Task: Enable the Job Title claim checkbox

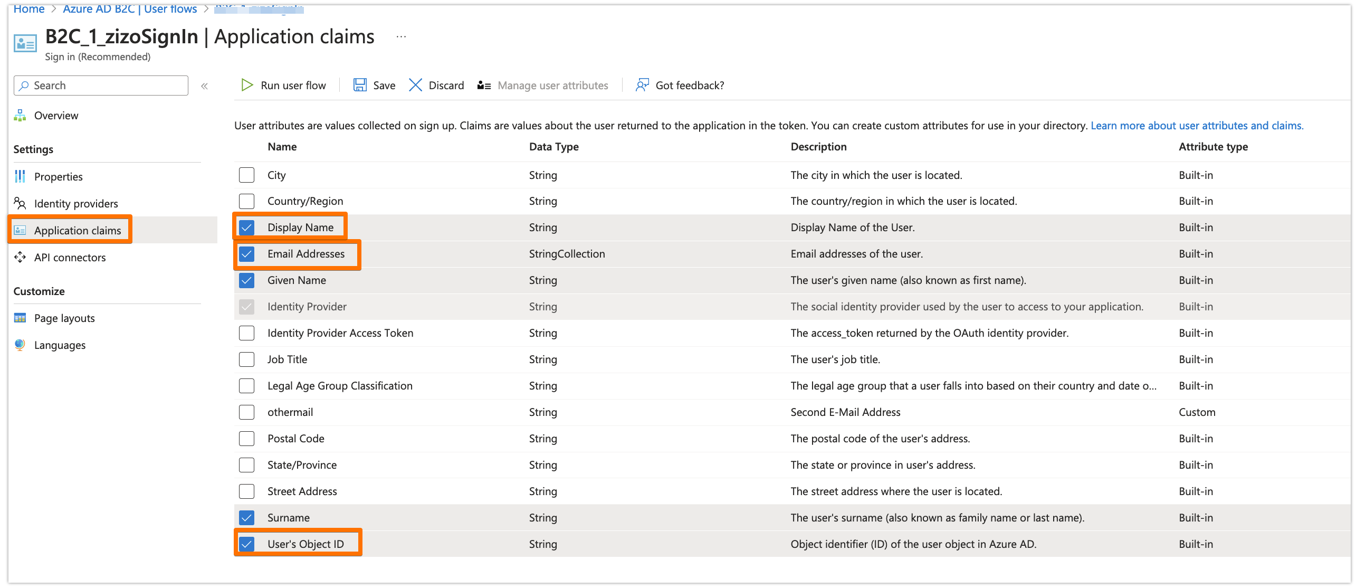Action: coord(246,359)
